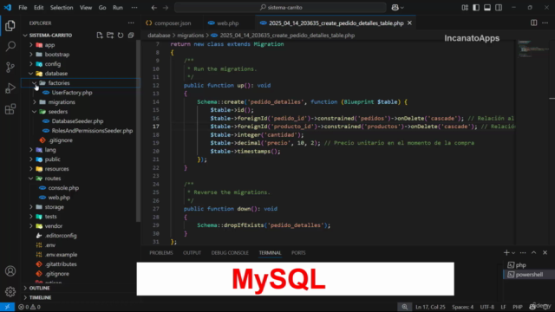Viewport: 555px width, 312px height.
Task: Click the errors and warnings status indicator
Action: click(x=29, y=307)
